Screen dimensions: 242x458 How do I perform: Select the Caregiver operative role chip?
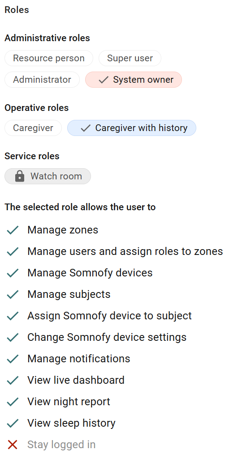[x=33, y=128]
